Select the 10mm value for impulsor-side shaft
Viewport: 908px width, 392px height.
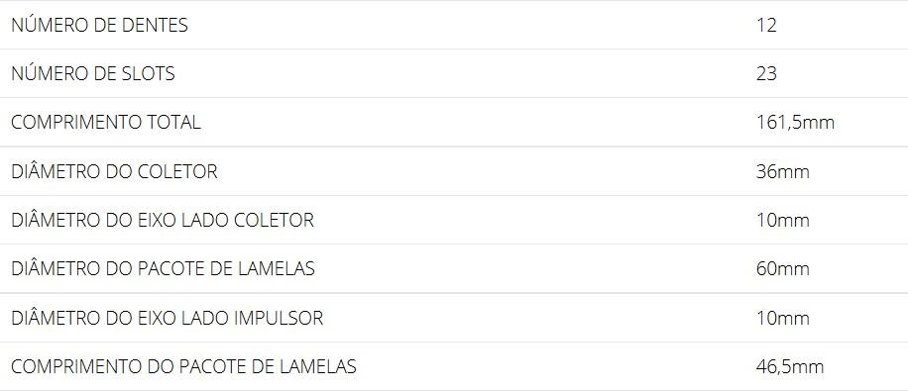782,318
